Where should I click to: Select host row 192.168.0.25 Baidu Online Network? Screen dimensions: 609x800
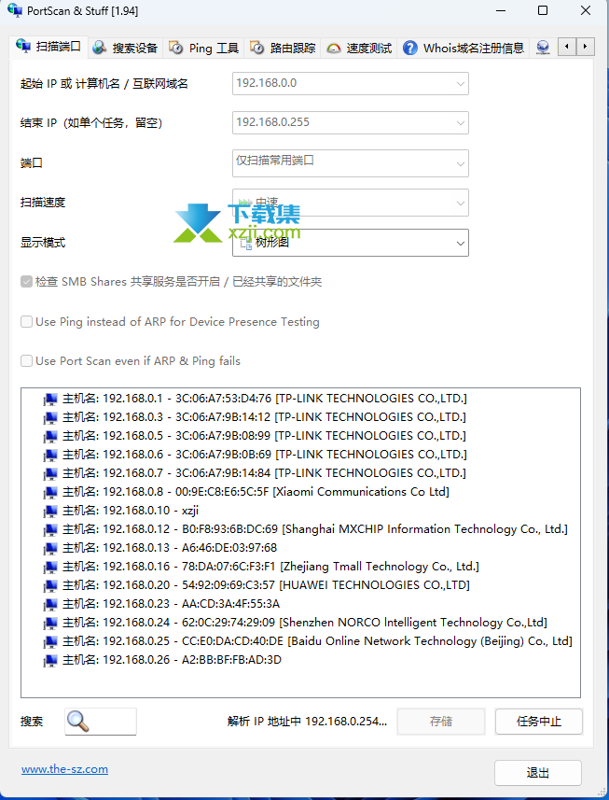309,641
